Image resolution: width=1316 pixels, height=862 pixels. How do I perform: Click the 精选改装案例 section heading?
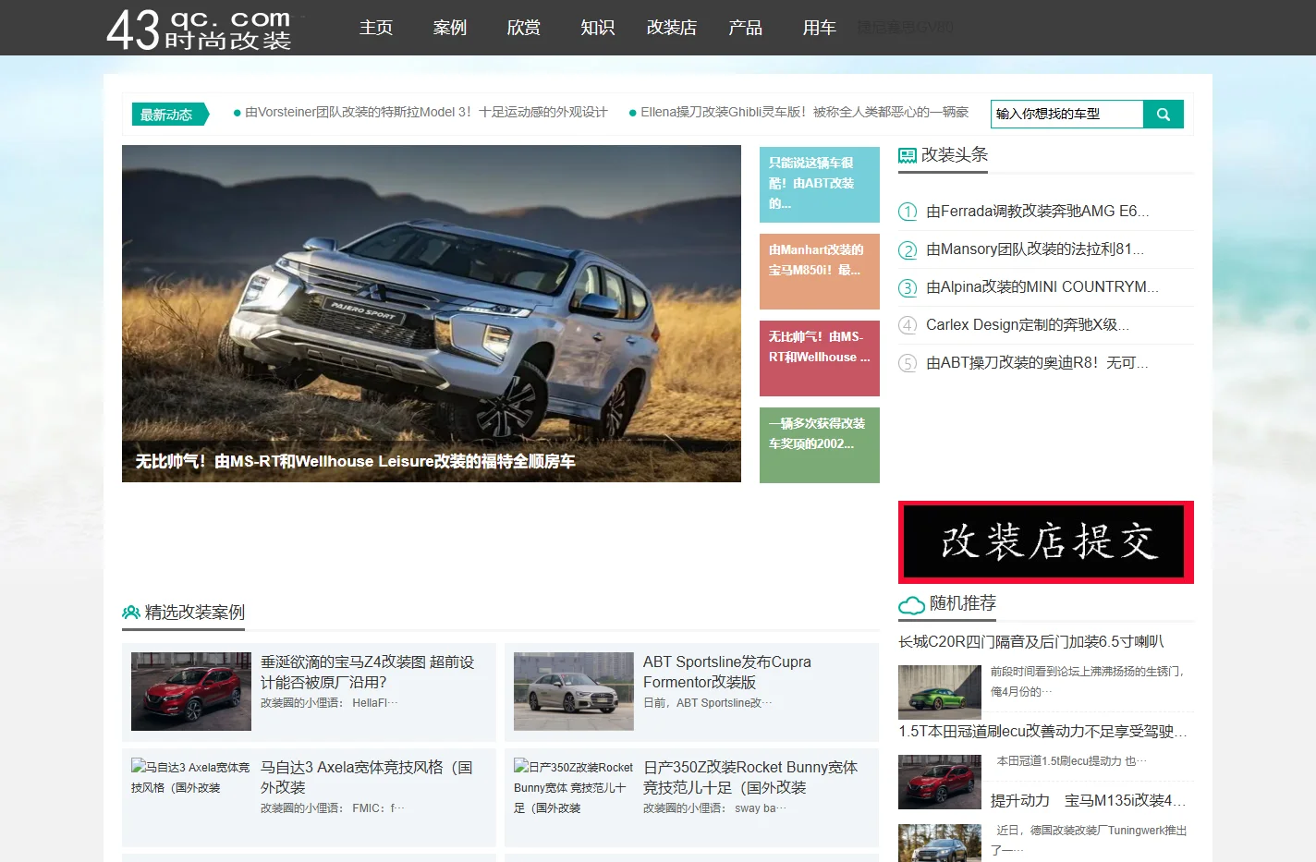coord(195,613)
